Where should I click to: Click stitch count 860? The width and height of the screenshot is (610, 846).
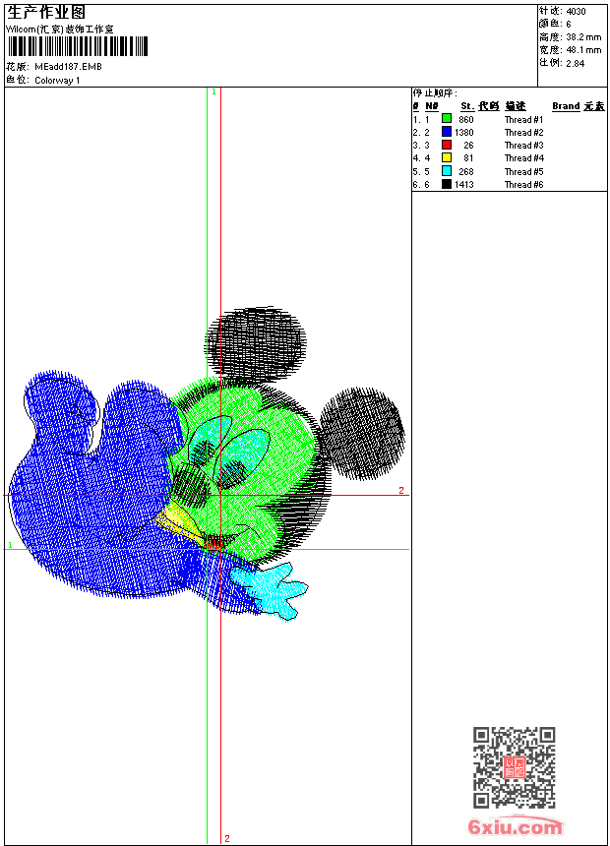point(466,119)
